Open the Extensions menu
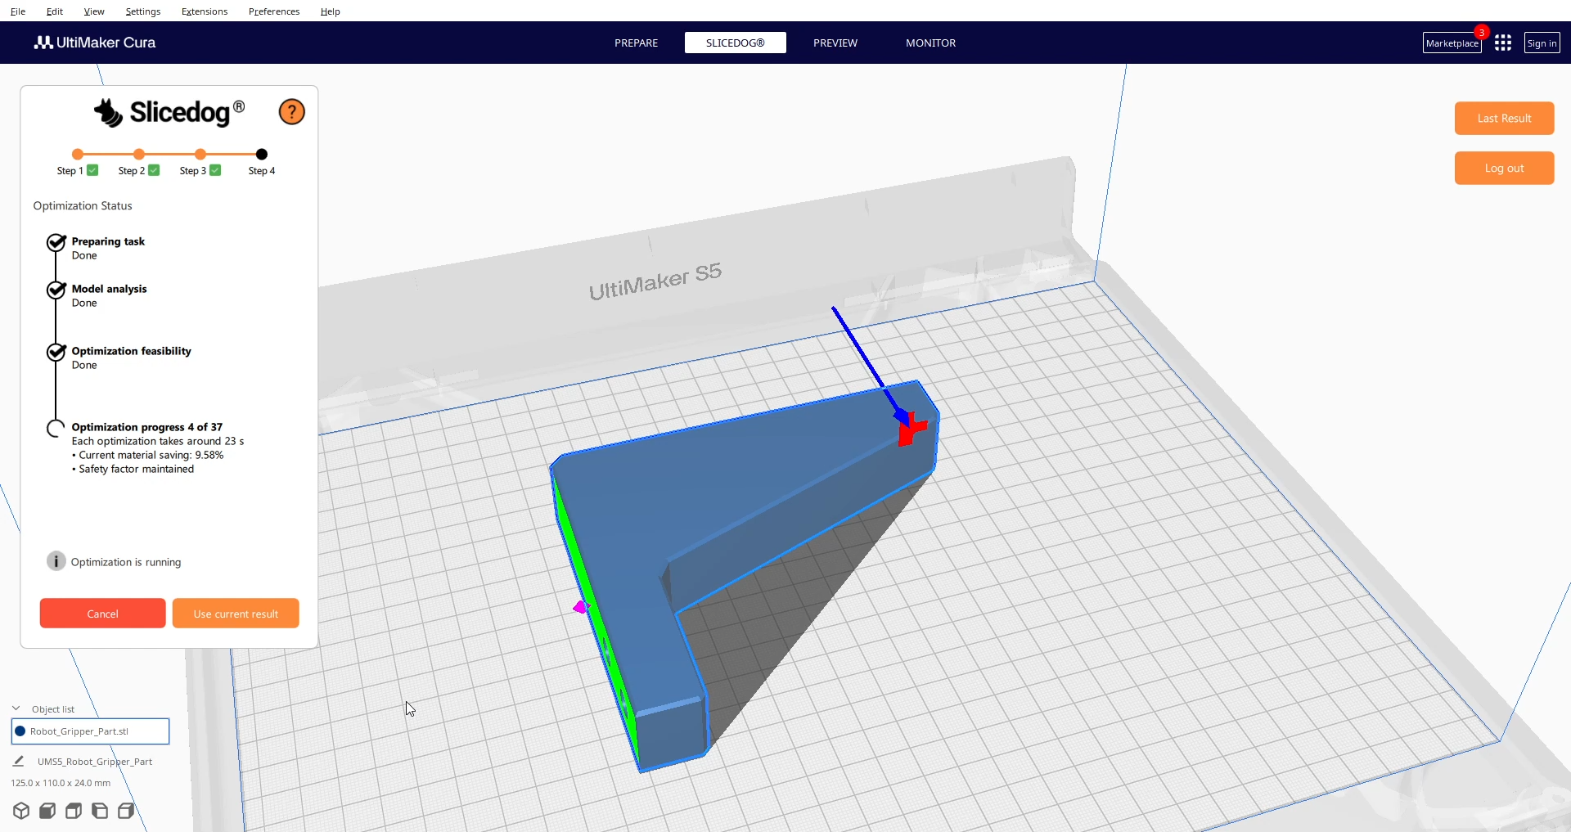 tap(205, 11)
